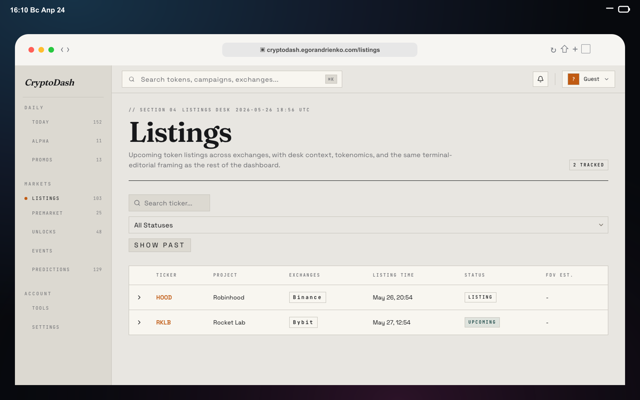
Task: Click the Binance exchange tag
Action: click(307, 297)
